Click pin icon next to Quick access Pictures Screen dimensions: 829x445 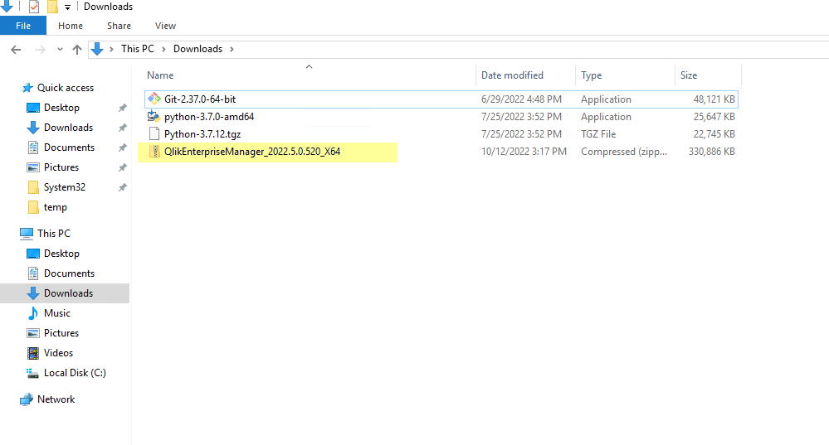click(122, 167)
